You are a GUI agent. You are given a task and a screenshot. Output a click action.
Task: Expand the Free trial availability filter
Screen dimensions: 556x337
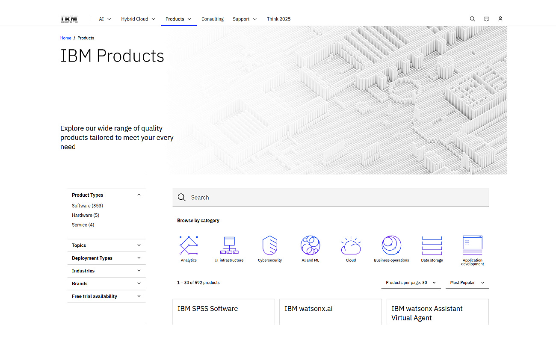[106, 296]
